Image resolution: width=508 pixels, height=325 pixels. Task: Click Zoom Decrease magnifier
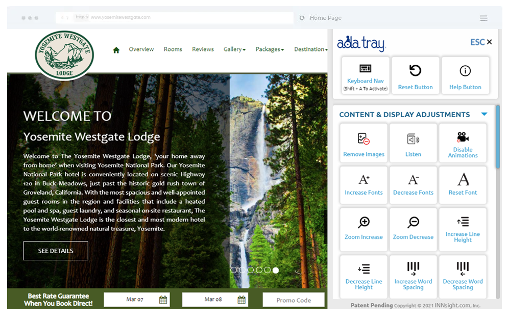point(413,222)
